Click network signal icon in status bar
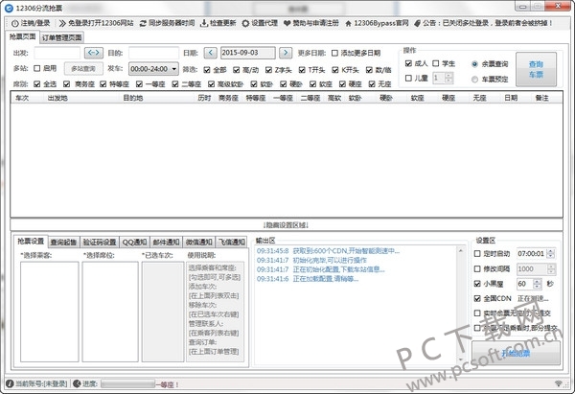Viewport: 575px width, 394px height. tap(558, 383)
